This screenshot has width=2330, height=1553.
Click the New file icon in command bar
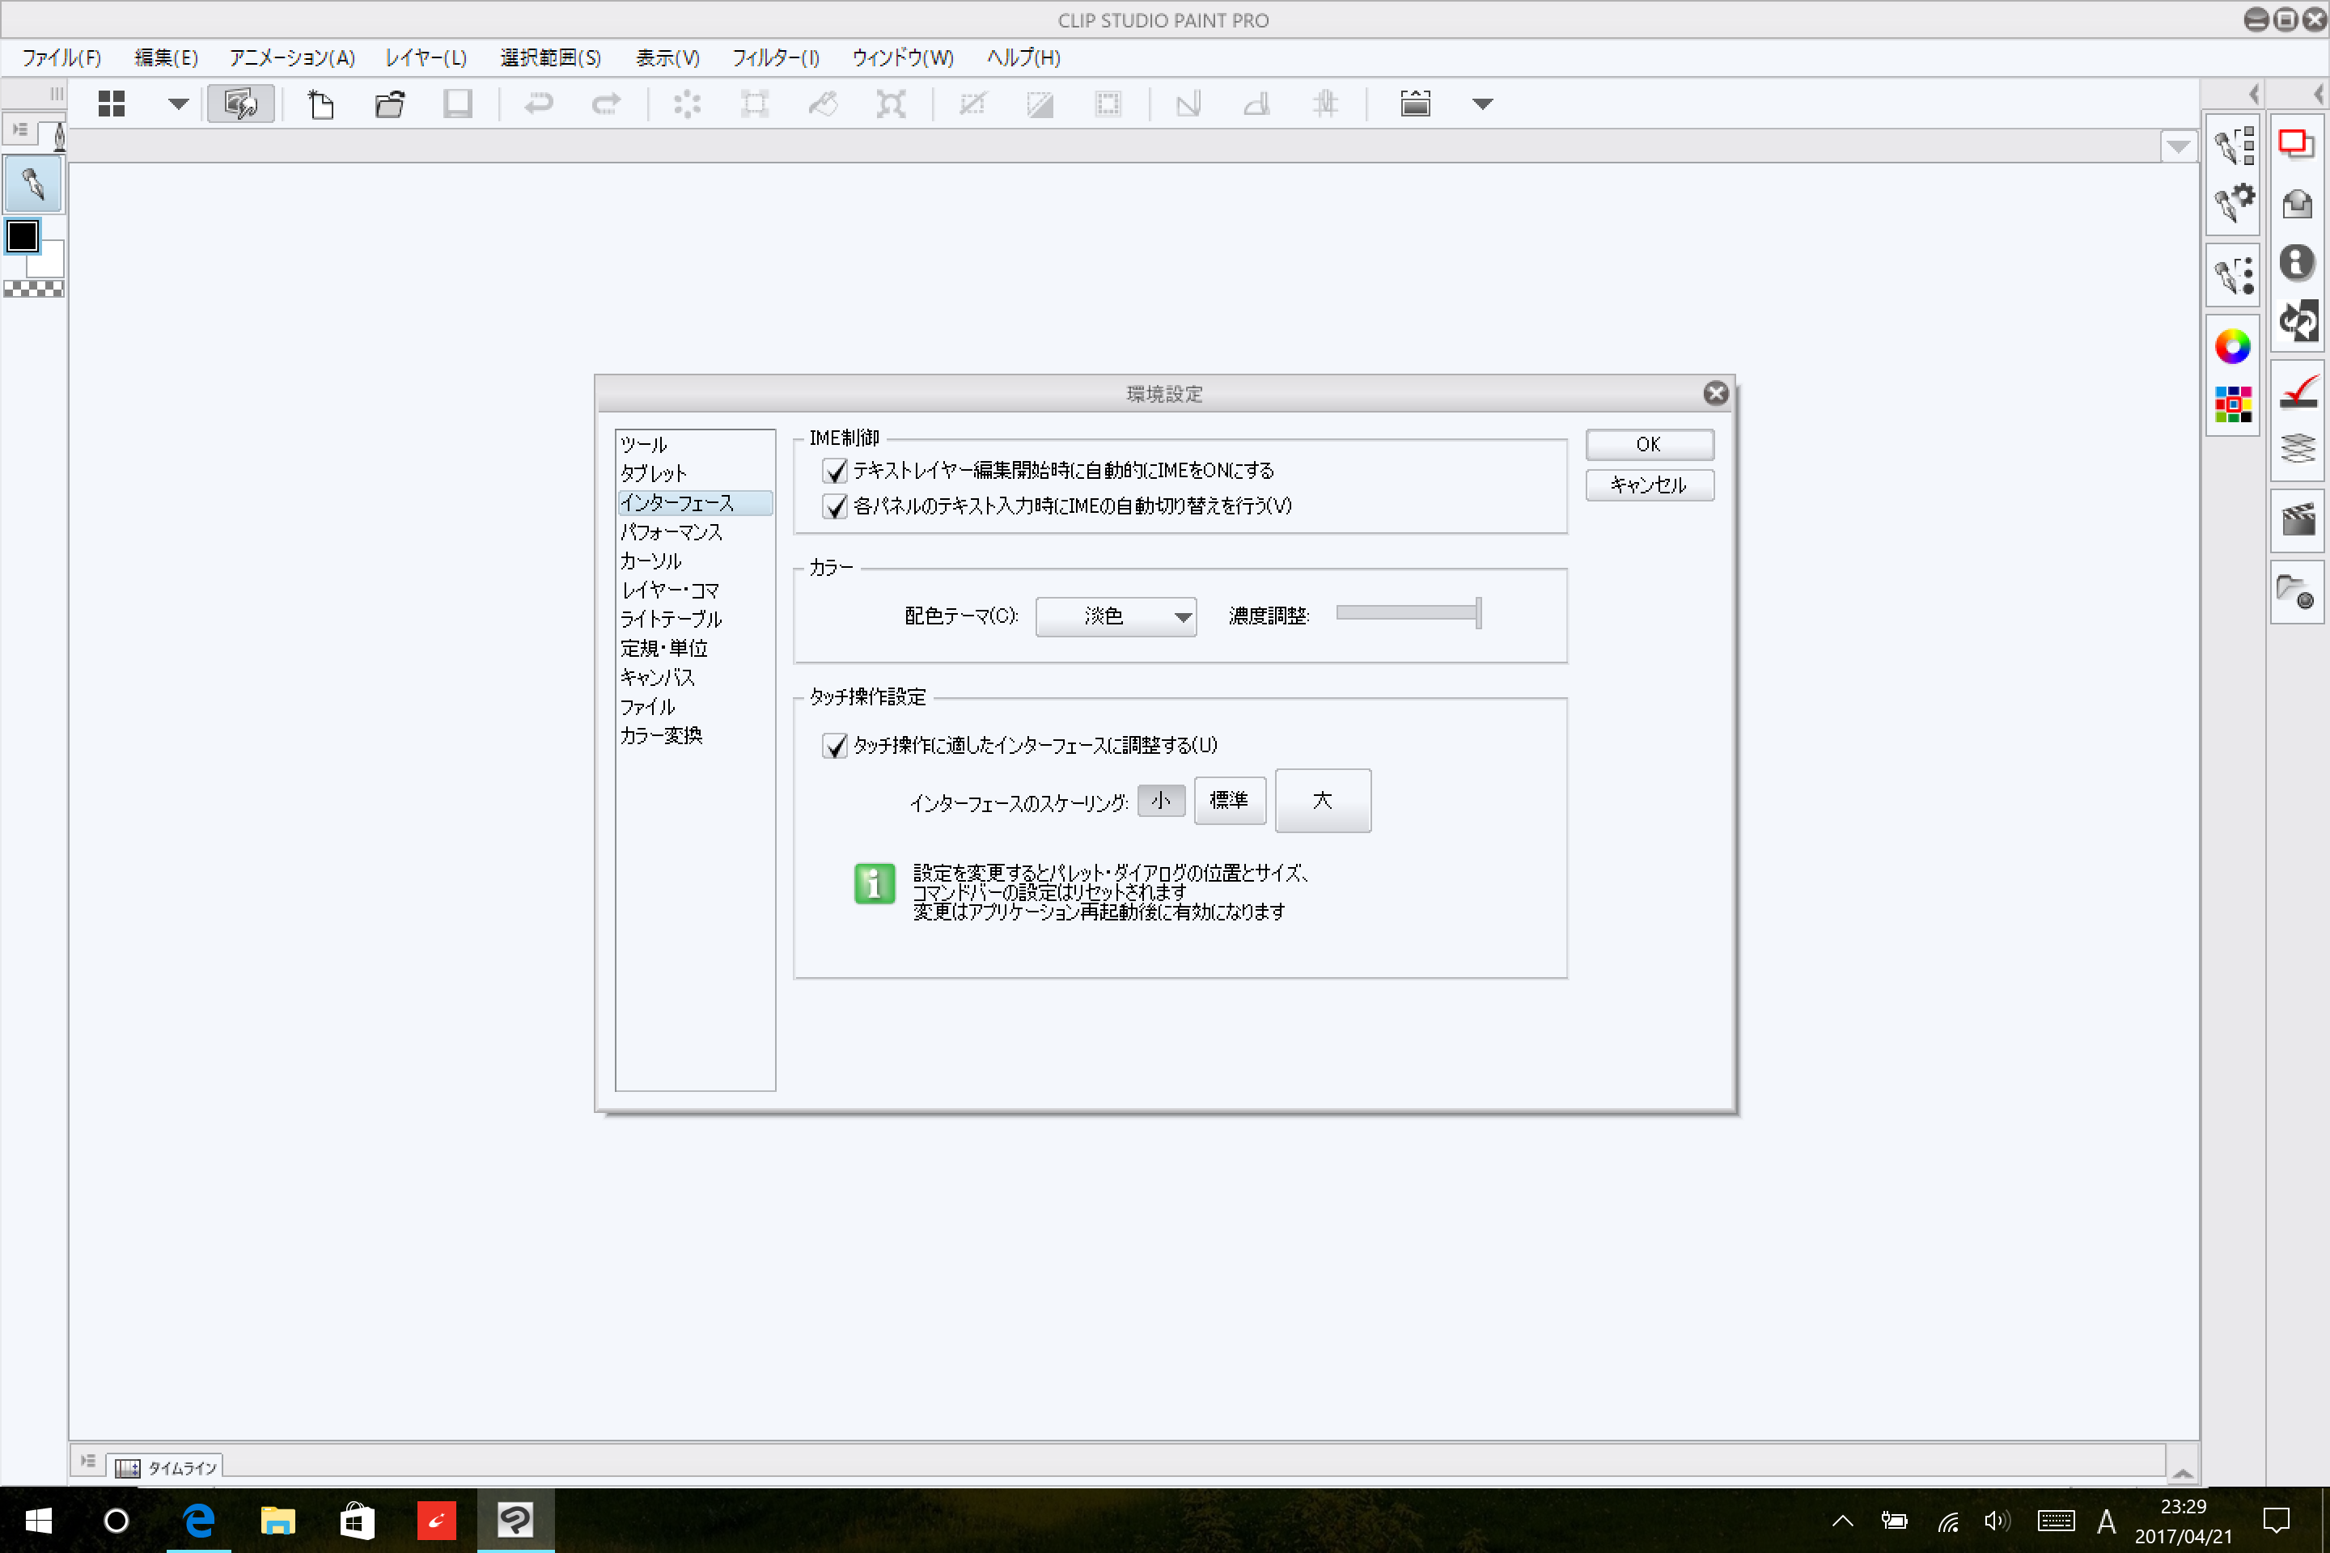coord(320,104)
